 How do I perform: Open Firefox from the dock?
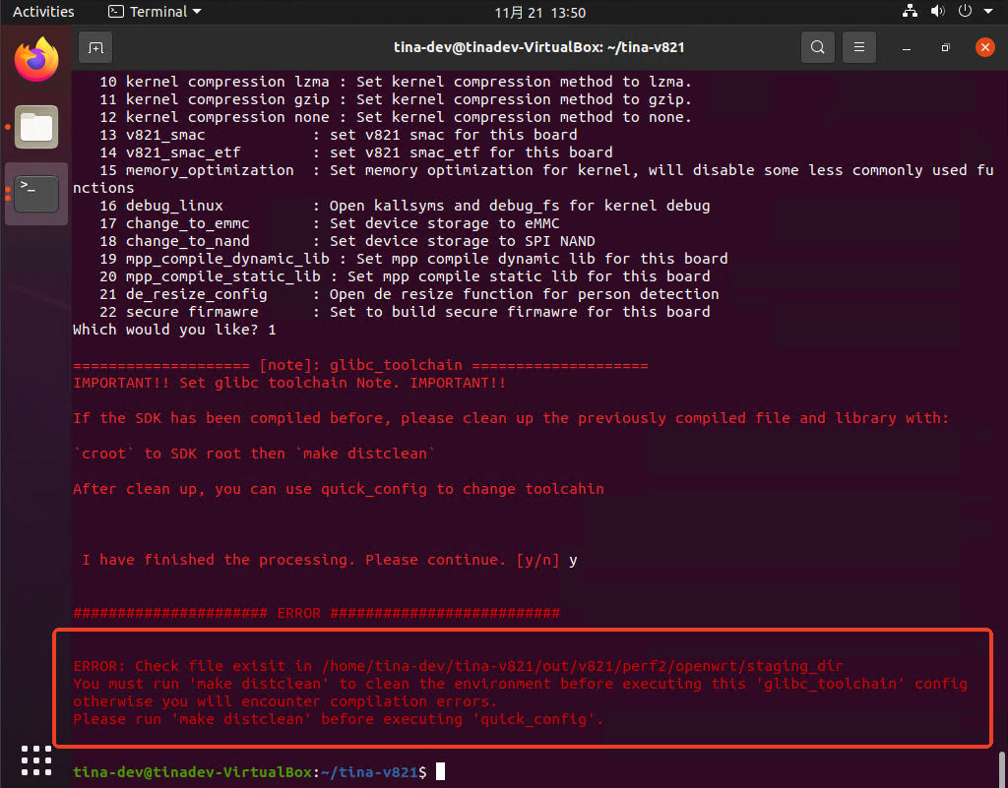pyautogui.click(x=36, y=59)
